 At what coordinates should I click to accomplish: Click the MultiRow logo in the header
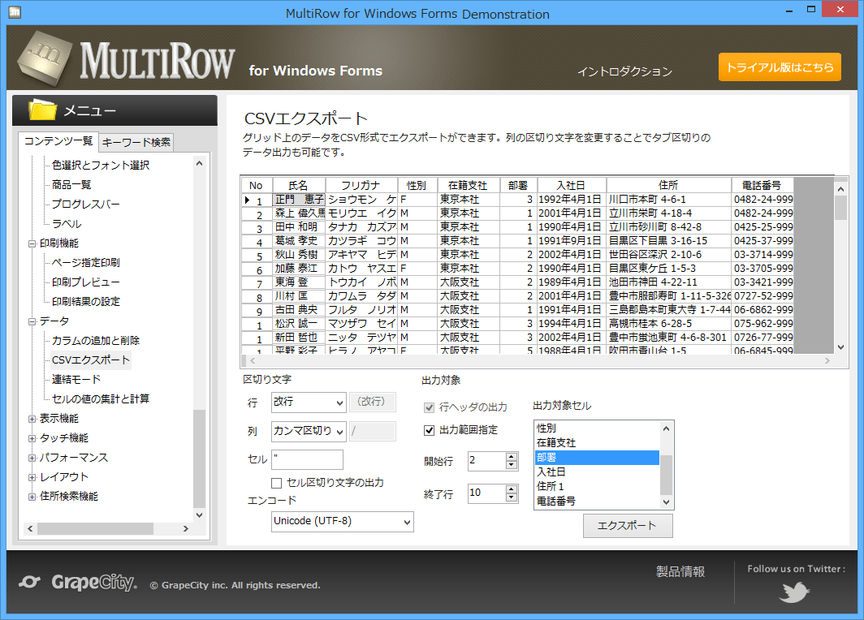click(130, 57)
